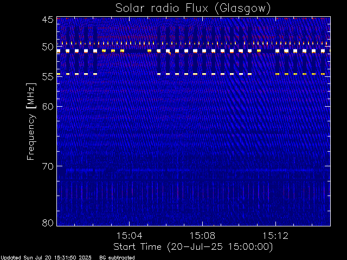The height and width of the screenshot is (260, 347).
Task: Click the 15:04 time axis label
Action: pyautogui.click(x=129, y=236)
